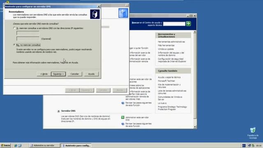Switch to 'Asistente para config...' taskbar button
This screenshot has width=263, height=148.
[x=76, y=146]
